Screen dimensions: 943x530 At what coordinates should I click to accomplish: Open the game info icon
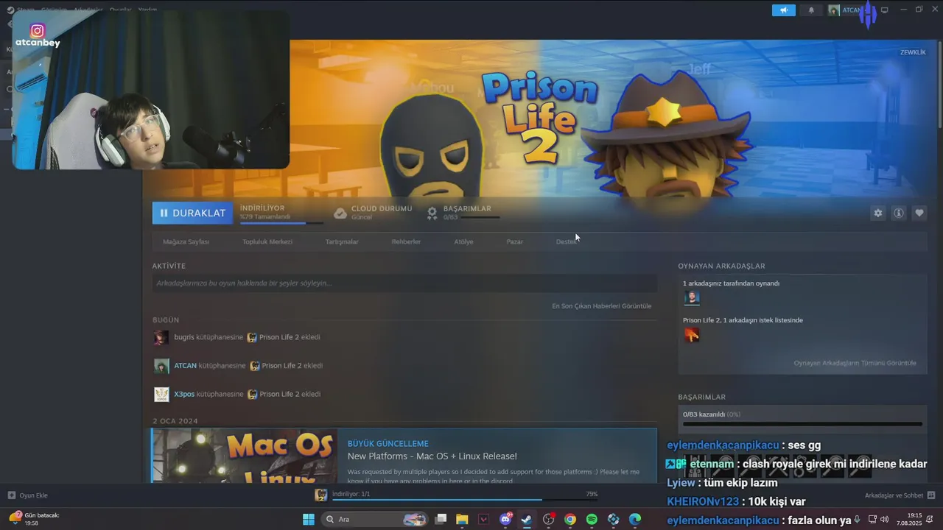tap(898, 213)
